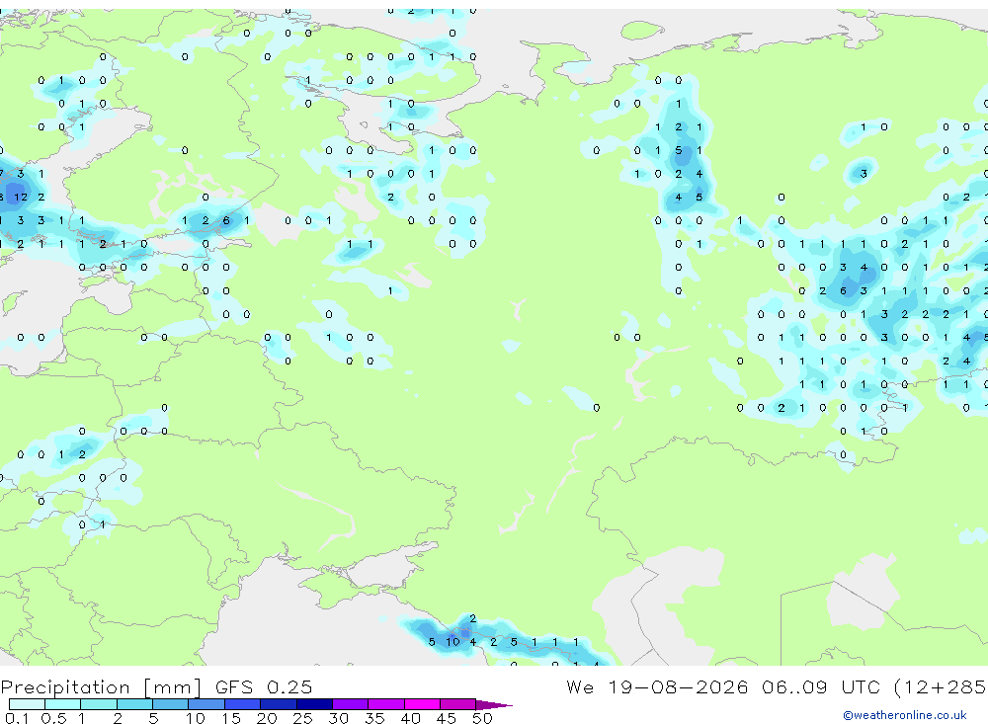
Task: Select the 30–35 mm purple legend swatch
Action: 351,704
